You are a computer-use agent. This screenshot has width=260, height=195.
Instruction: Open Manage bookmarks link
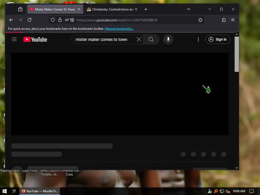tap(119, 29)
